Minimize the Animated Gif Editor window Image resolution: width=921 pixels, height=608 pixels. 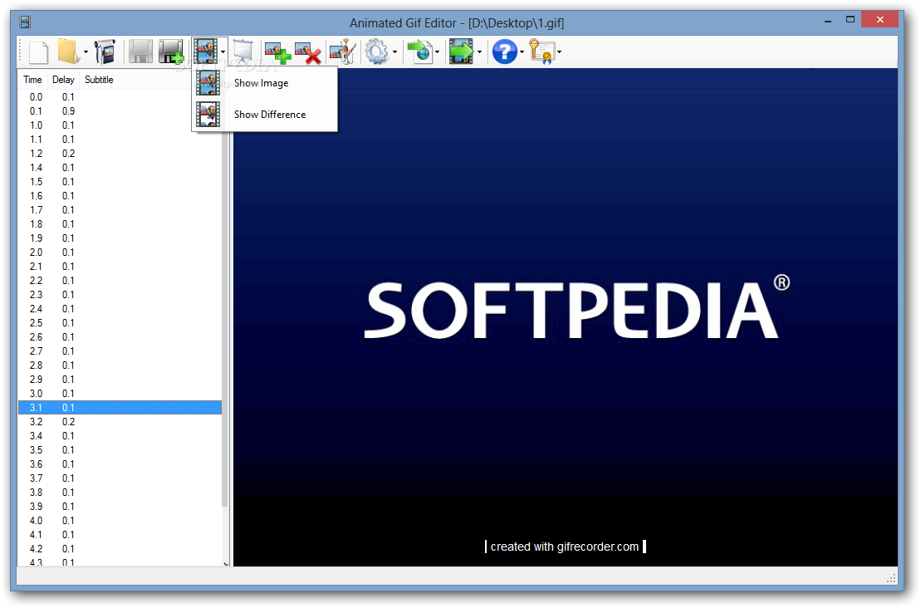click(x=828, y=21)
